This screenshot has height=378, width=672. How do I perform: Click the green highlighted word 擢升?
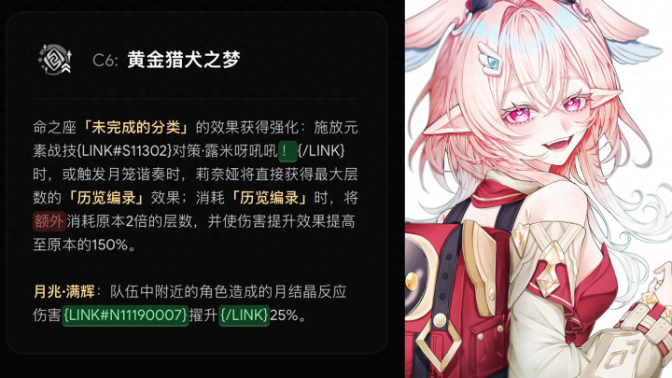(x=203, y=315)
